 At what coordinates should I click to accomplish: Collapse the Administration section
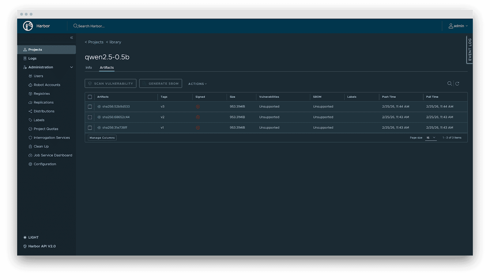click(71, 67)
